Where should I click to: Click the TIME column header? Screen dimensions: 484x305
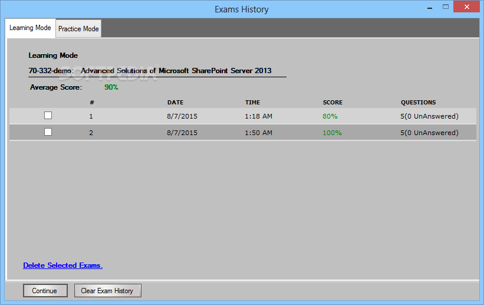point(252,103)
